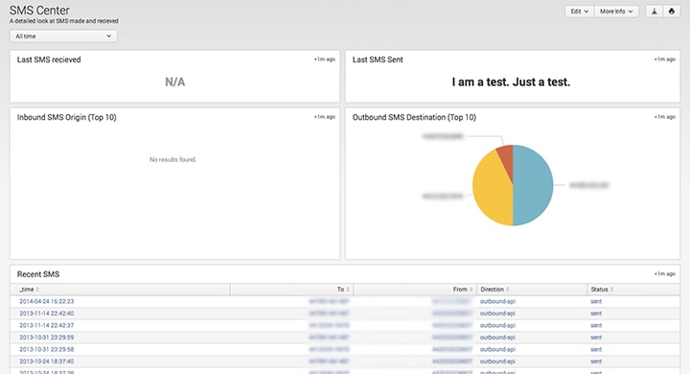Screen dimensions: 690x374
Task: Click sort arrows beside From column
Action: (471, 290)
